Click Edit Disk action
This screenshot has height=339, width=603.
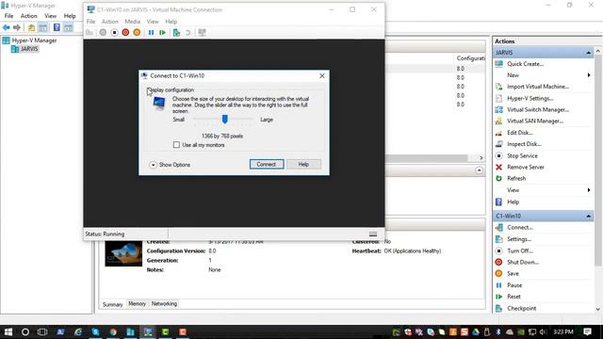click(519, 133)
